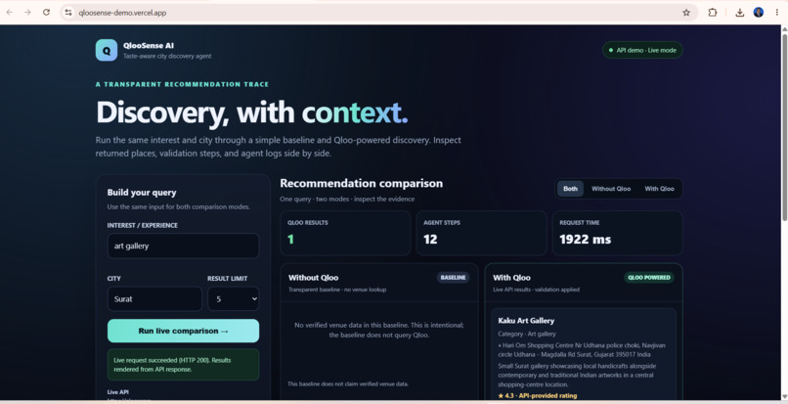
Task: Click the QLOO POWERED badge
Action: click(x=649, y=278)
